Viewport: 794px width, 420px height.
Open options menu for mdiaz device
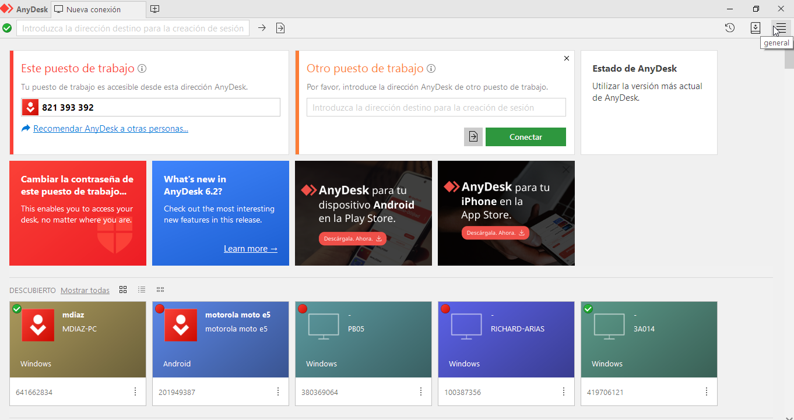tap(135, 391)
